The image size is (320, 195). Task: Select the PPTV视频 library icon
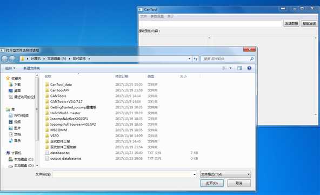pos(11,115)
